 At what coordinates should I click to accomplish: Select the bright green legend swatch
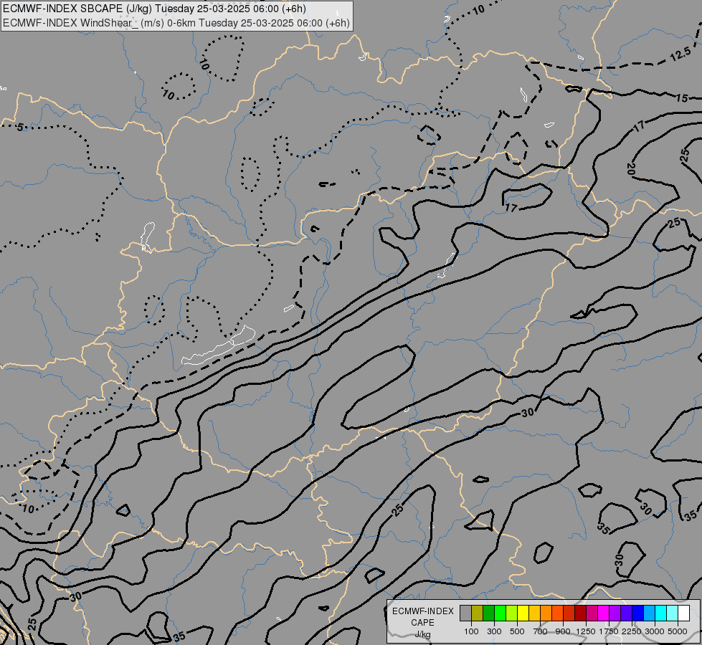tap(500, 613)
